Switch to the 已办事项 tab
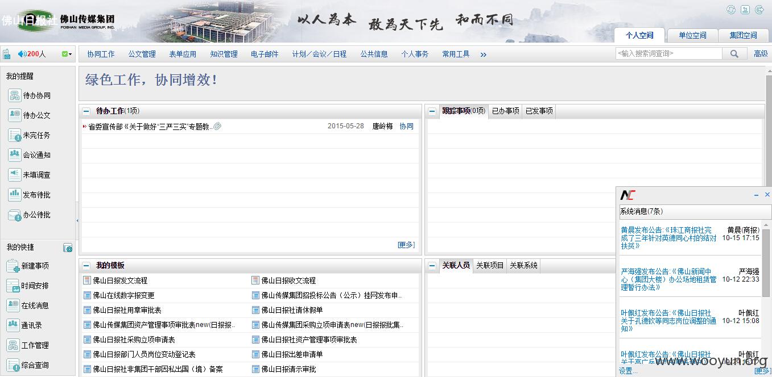Screen dimensions: 772x377 click(x=505, y=111)
